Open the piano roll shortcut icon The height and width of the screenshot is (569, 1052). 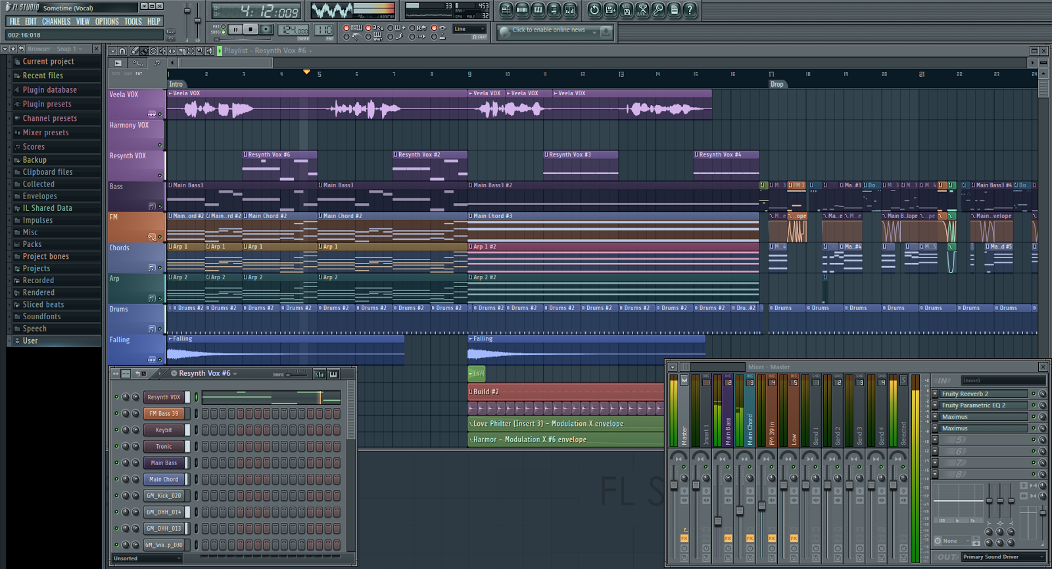click(538, 10)
